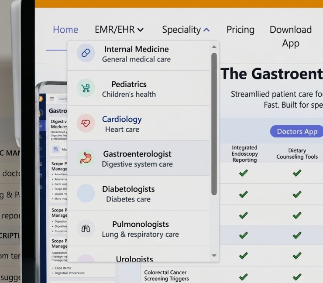The height and width of the screenshot is (283, 323).
Task: Click Dietary Counseling checkmark in Colorectal Cancer row
Action: tap(297, 277)
